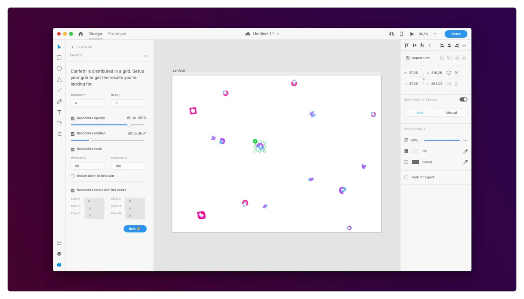Screen dimensions: 524x299
Task: Click the Border color swatch
Action: 415,162
